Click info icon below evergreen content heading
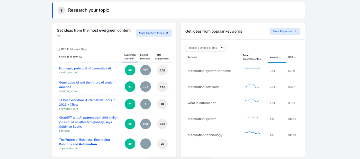 [59, 36]
